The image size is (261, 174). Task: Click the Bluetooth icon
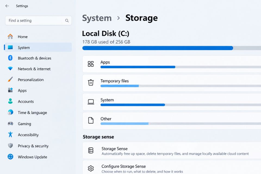coord(10,58)
